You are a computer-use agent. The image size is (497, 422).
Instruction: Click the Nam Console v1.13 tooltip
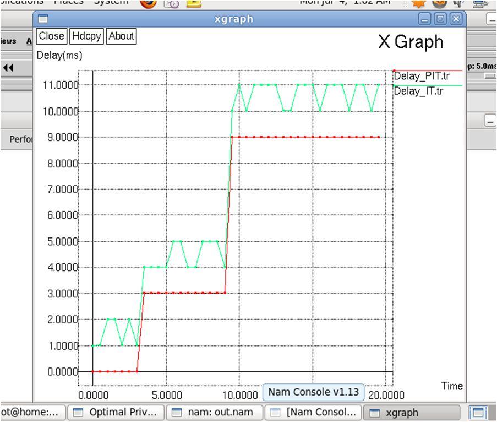[314, 392]
